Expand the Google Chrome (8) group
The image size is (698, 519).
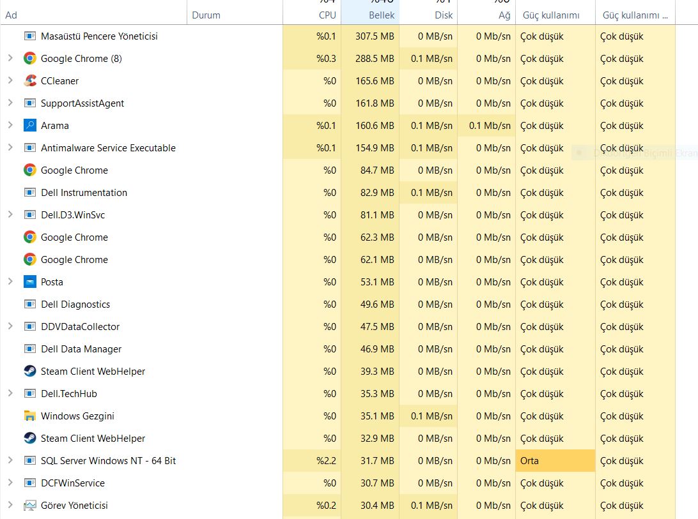click(x=10, y=59)
